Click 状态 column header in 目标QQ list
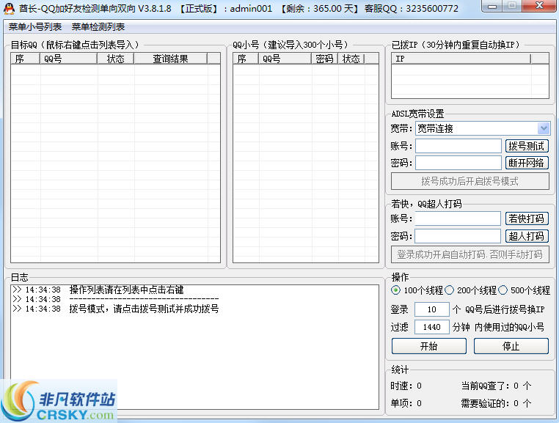This screenshot has width=559, height=423. (115, 59)
